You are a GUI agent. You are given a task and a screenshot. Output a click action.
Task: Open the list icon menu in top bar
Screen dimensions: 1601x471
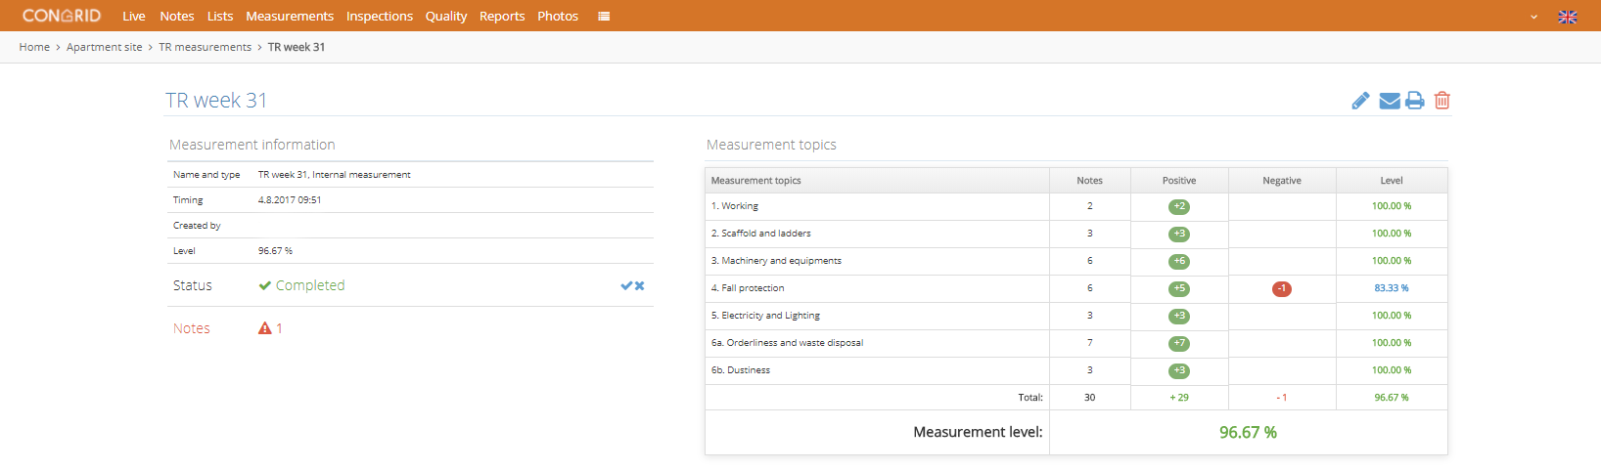click(604, 17)
